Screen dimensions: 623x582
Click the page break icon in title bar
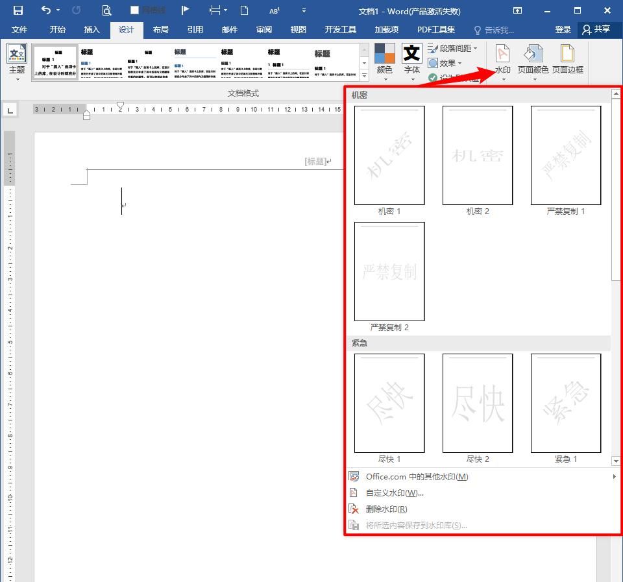point(215,10)
